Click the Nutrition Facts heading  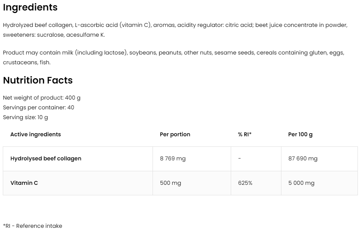click(38, 80)
